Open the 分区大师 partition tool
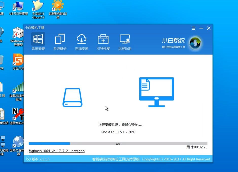This screenshot has width=238, height=172. tap(18, 61)
